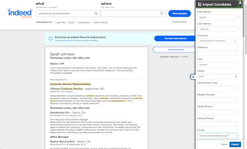Image resolution: width=247 pixels, height=149 pixels.
Task: Click the Address input field
Action: pyautogui.click(x=217, y=53)
